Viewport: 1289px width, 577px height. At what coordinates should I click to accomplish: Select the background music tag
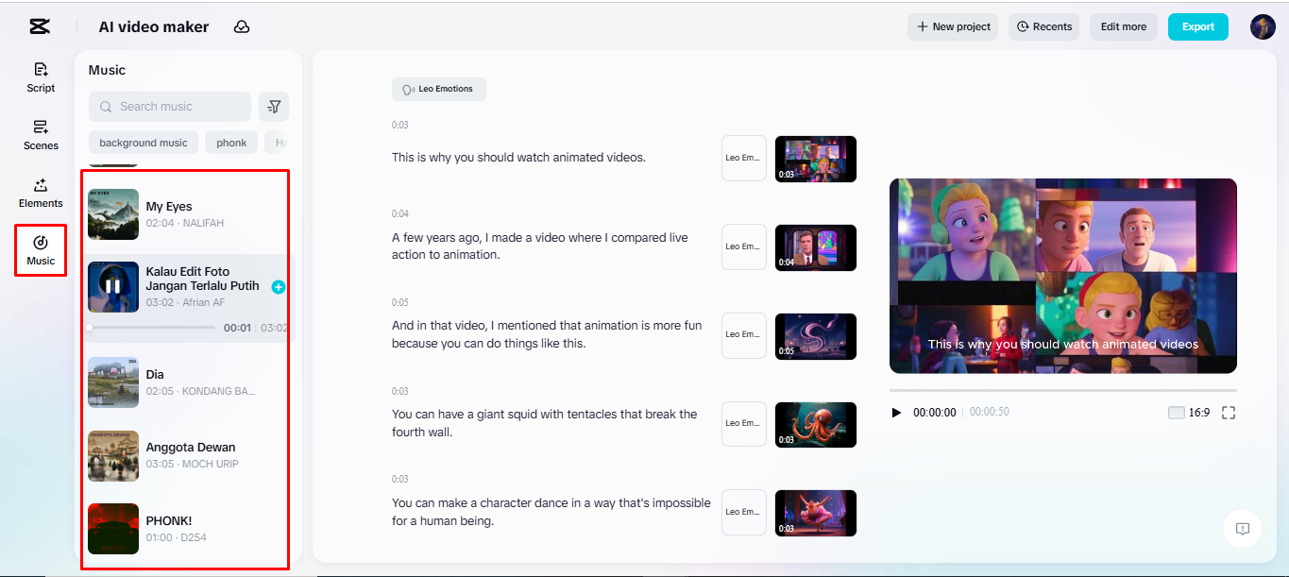(x=144, y=143)
